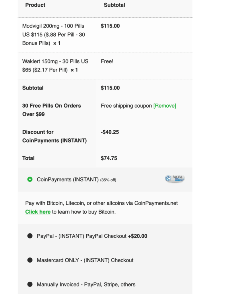Click the PayPal Checkout +$20.00 label
Screen dimensions: 251x294
point(92,236)
